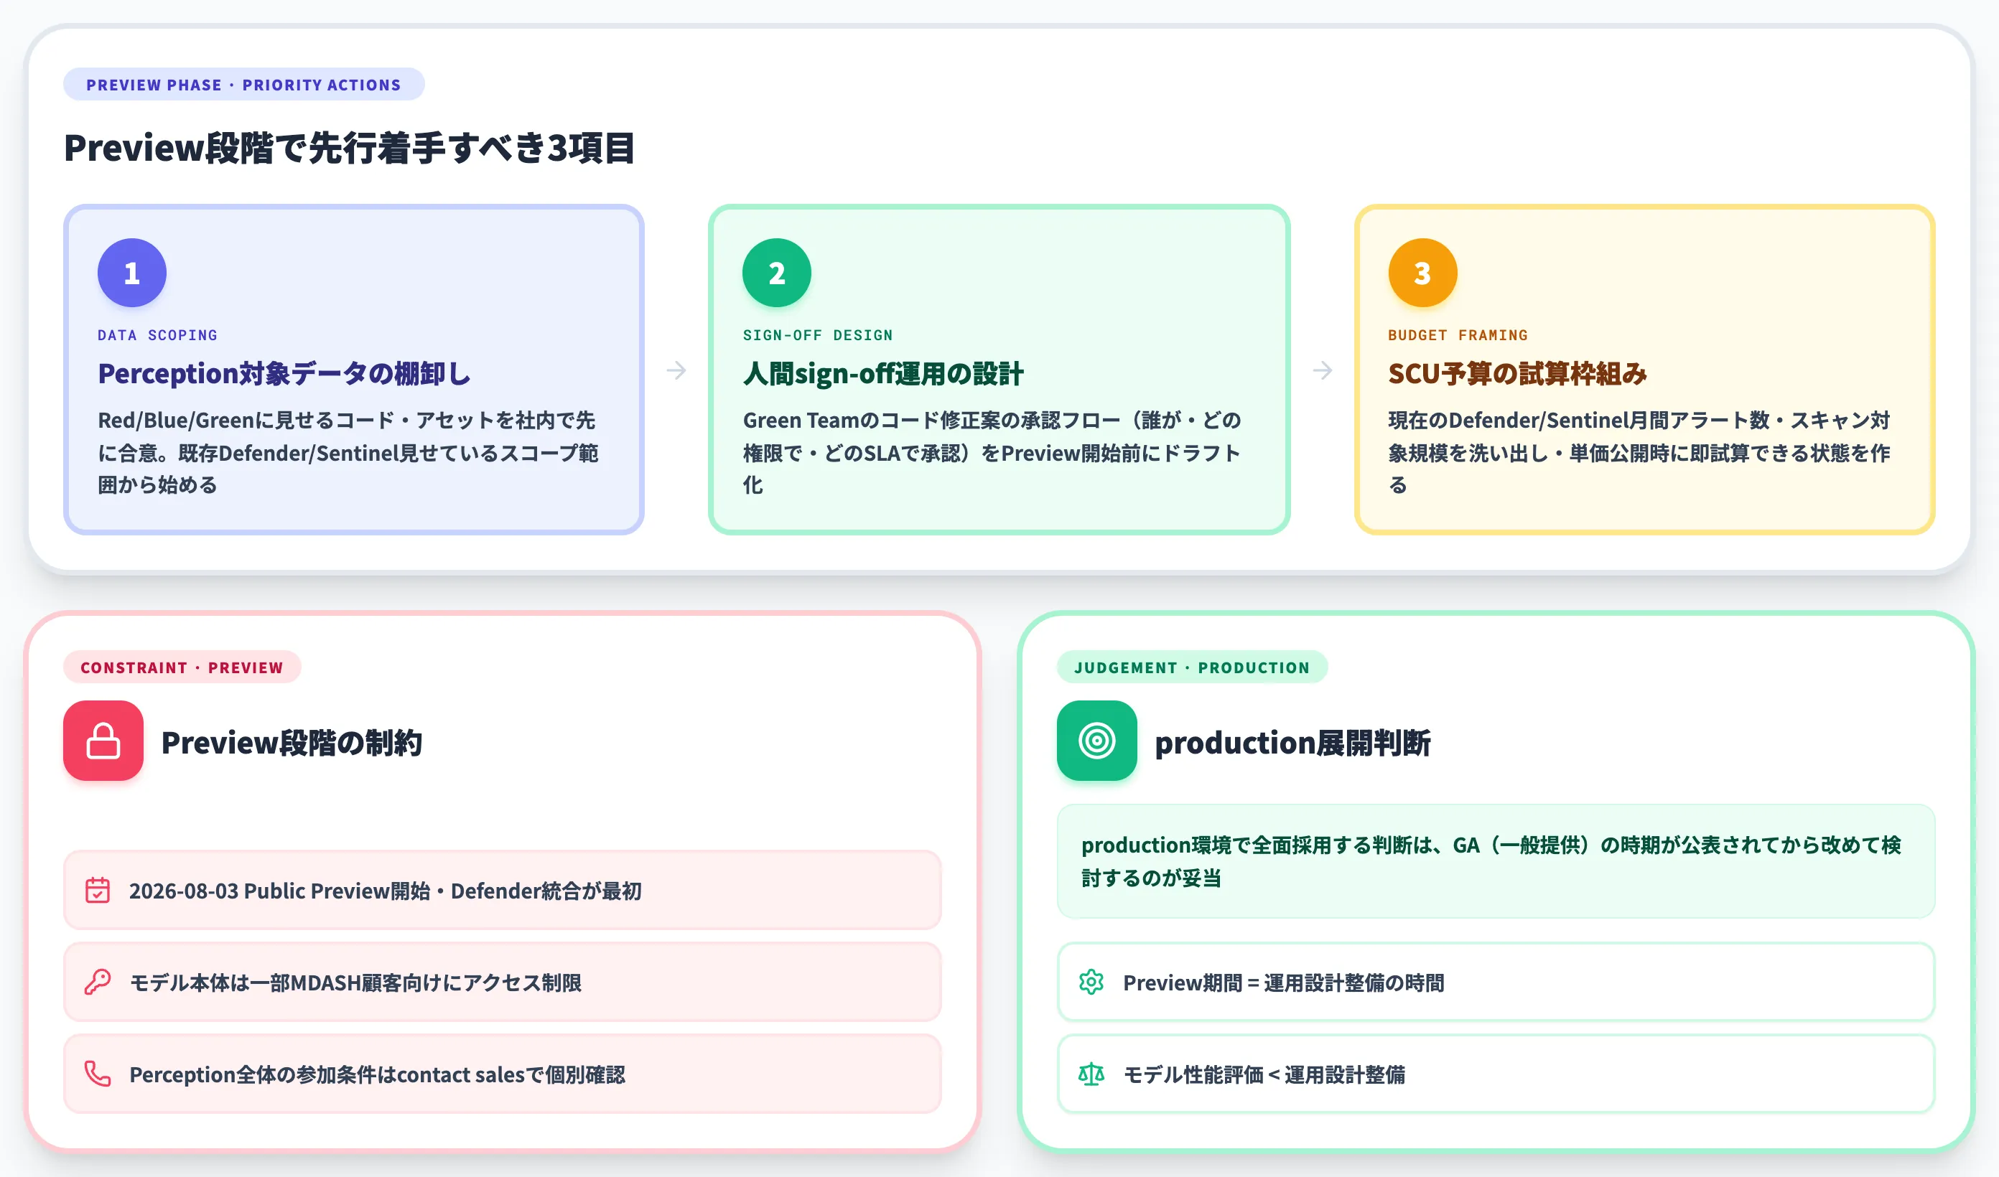Click the CONSTRAINT · PREVIEW pill label
The height and width of the screenshot is (1177, 1999).
click(x=182, y=667)
